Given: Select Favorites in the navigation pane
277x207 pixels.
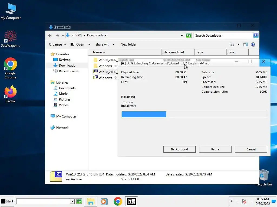Looking at the screenshot, I should tap(60, 54).
